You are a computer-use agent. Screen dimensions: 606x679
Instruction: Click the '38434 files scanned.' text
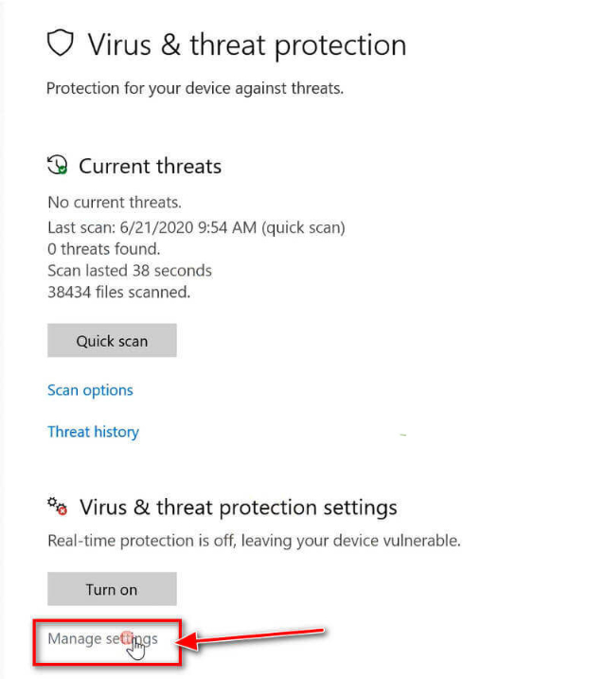tap(119, 293)
